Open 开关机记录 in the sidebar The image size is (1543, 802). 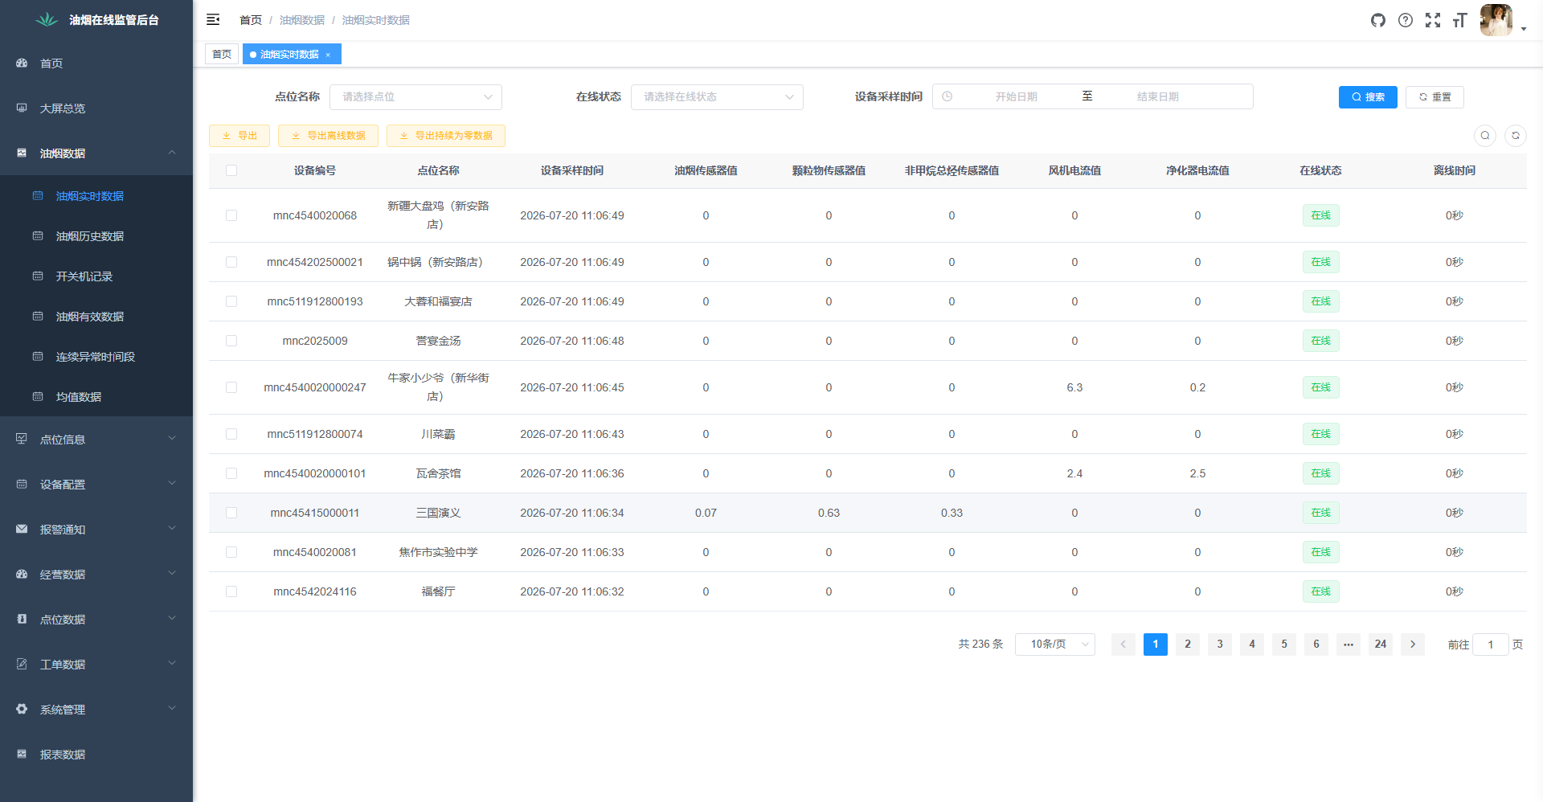tap(96, 276)
